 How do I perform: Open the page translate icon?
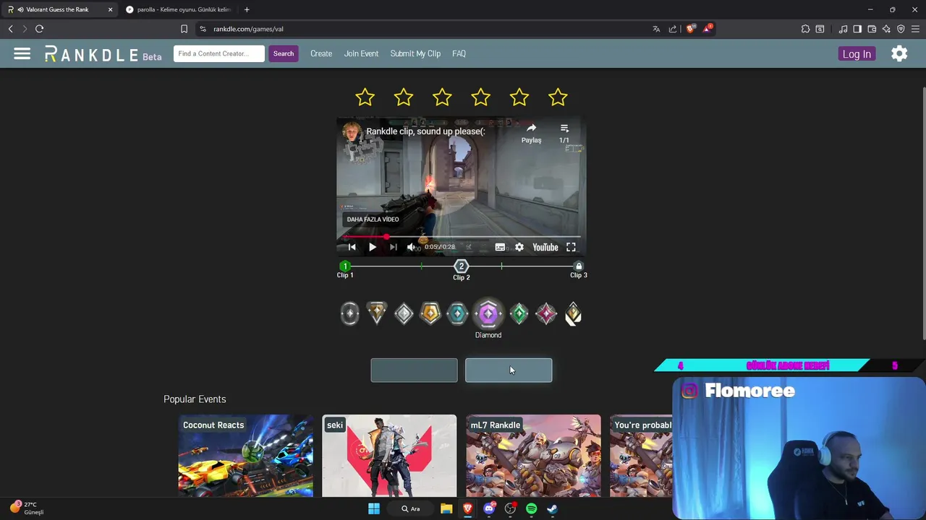[x=656, y=29]
